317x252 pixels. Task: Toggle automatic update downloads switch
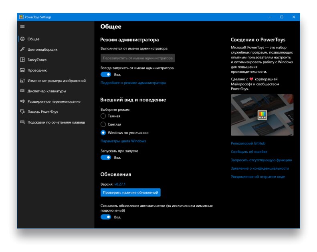pyautogui.click(x=106, y=217)
